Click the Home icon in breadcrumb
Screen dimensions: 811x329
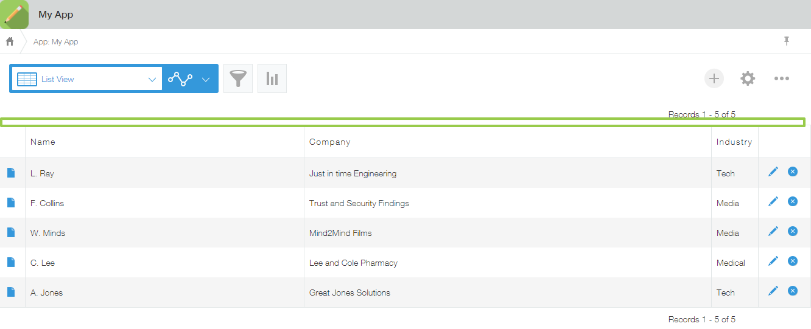pos(10,42)
